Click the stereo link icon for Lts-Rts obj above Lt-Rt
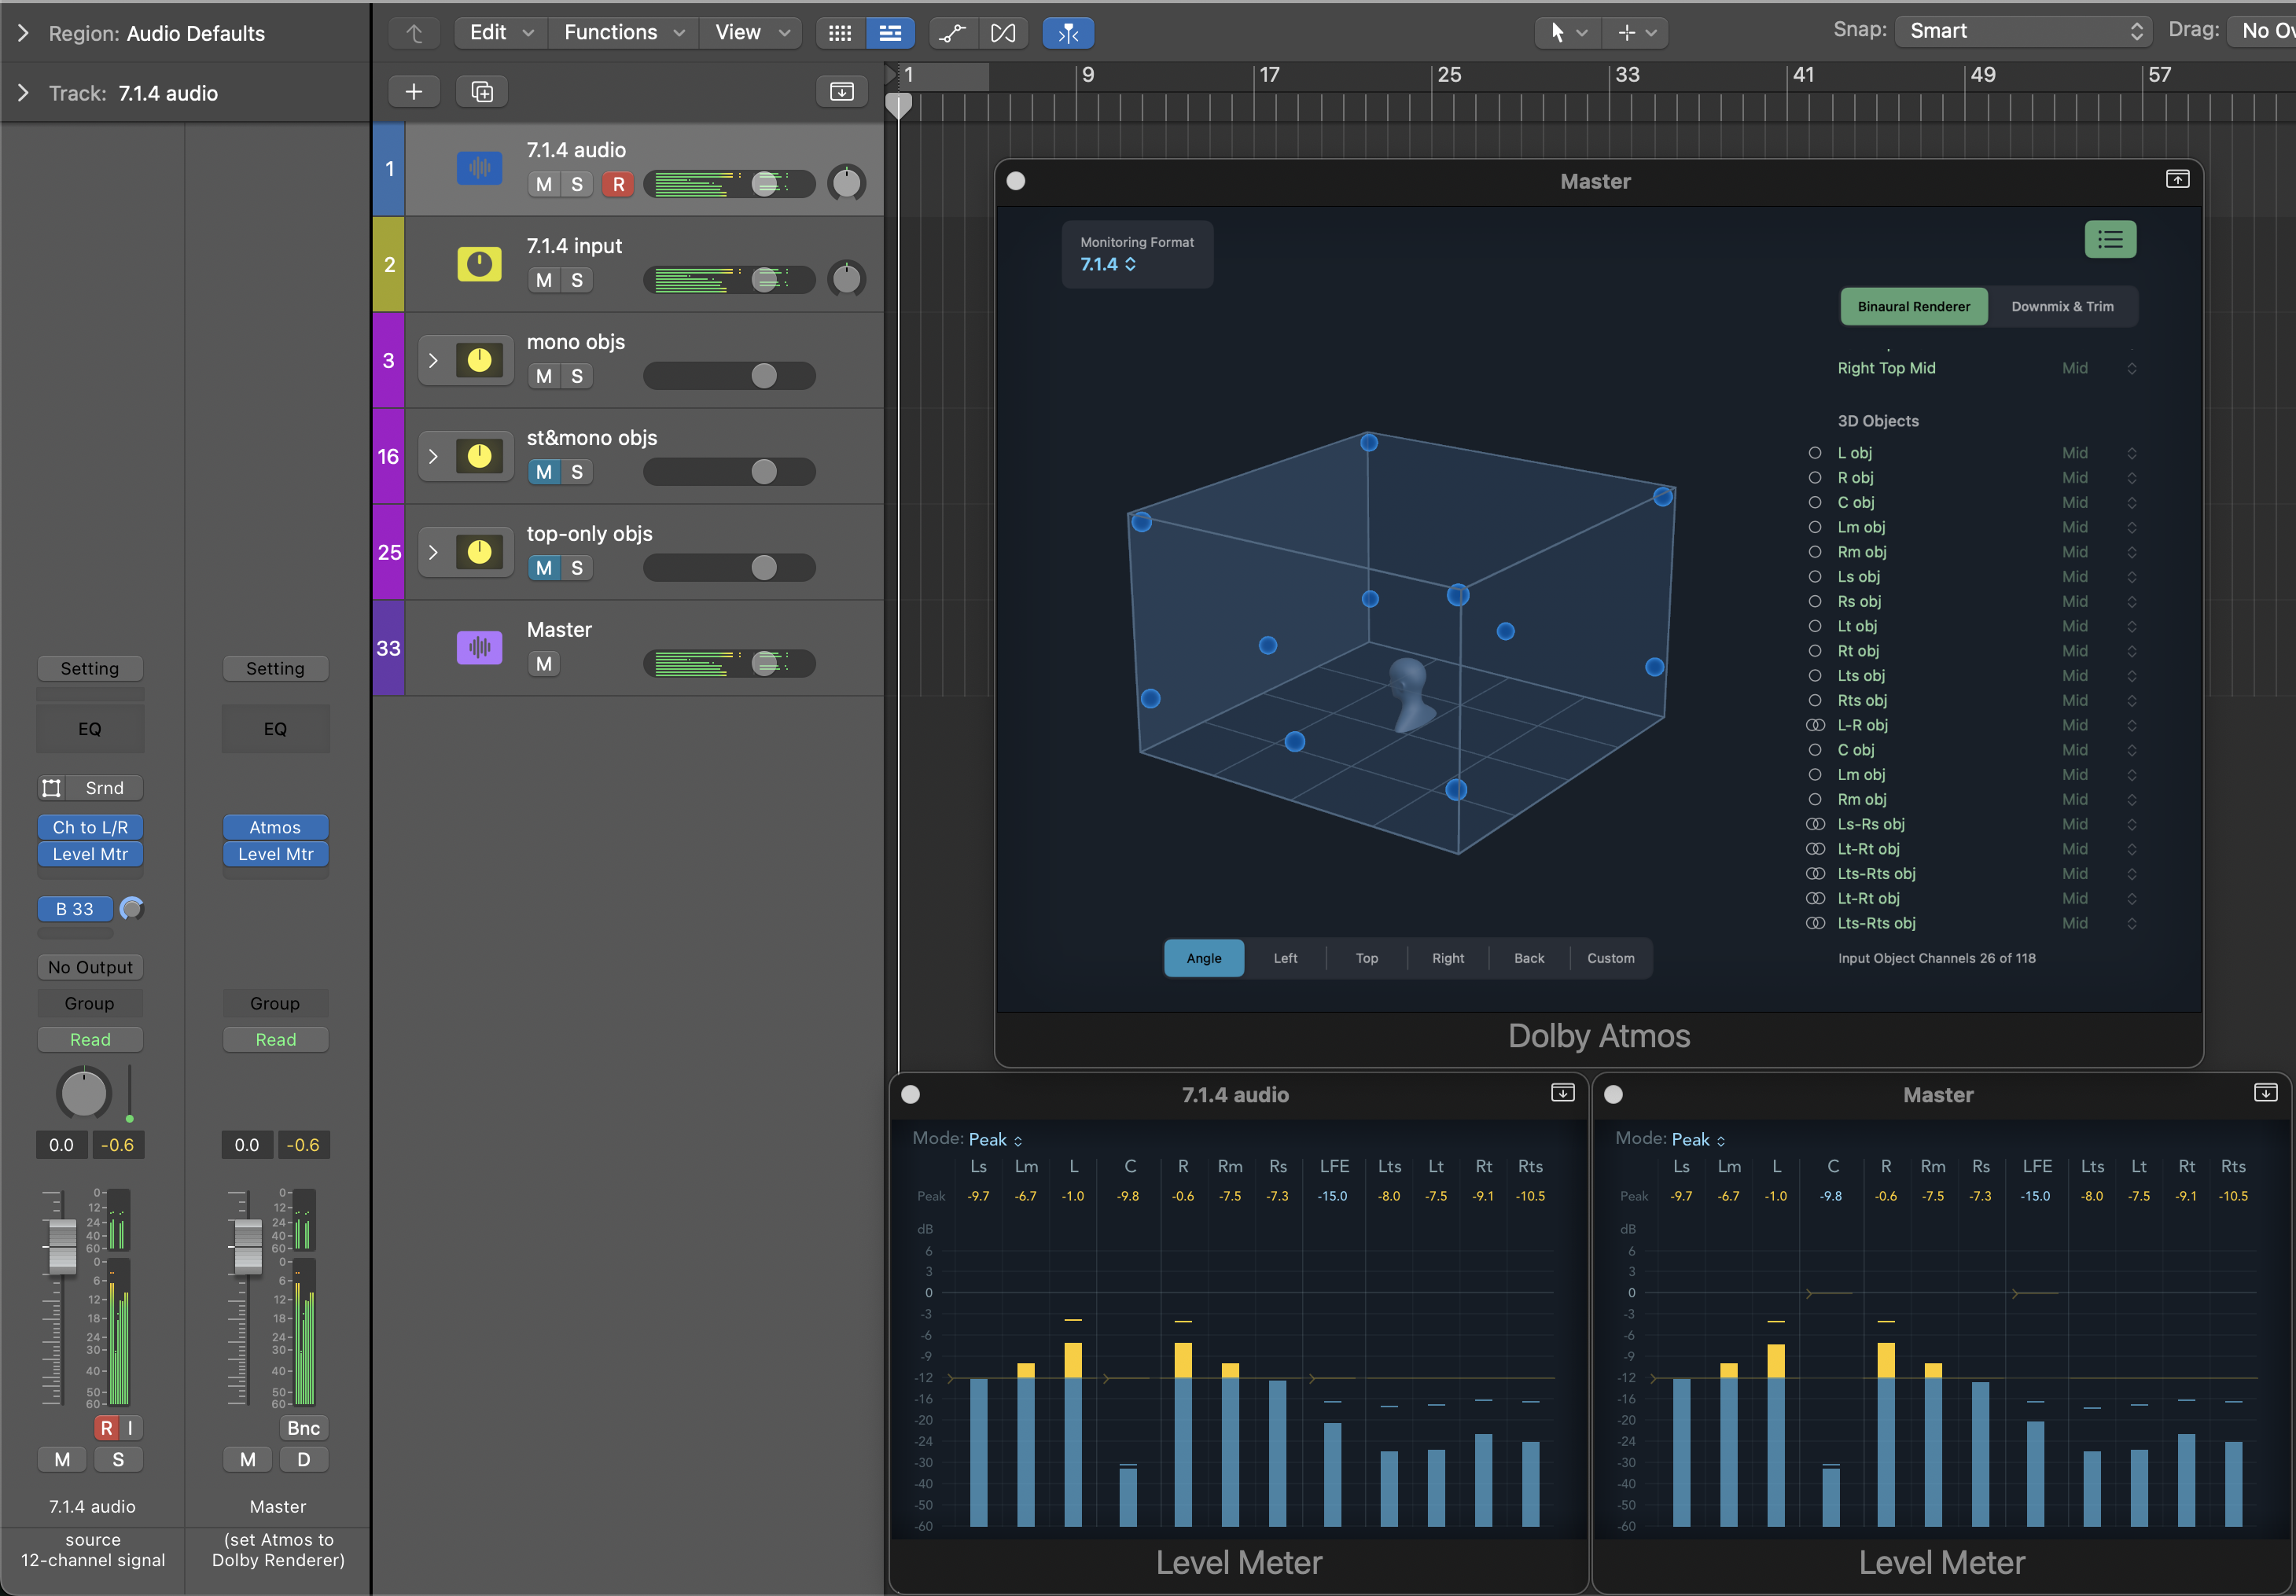2296x1596 pixels. point(1815,873)
